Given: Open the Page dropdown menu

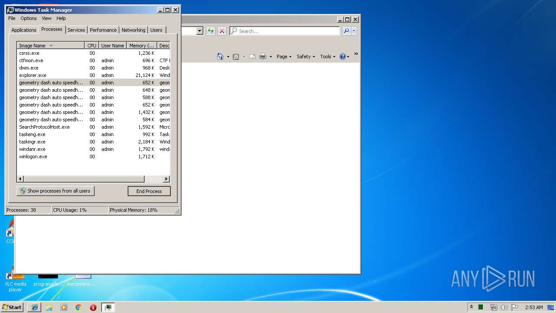Looking at the screenshot, I should click(284, 57).
